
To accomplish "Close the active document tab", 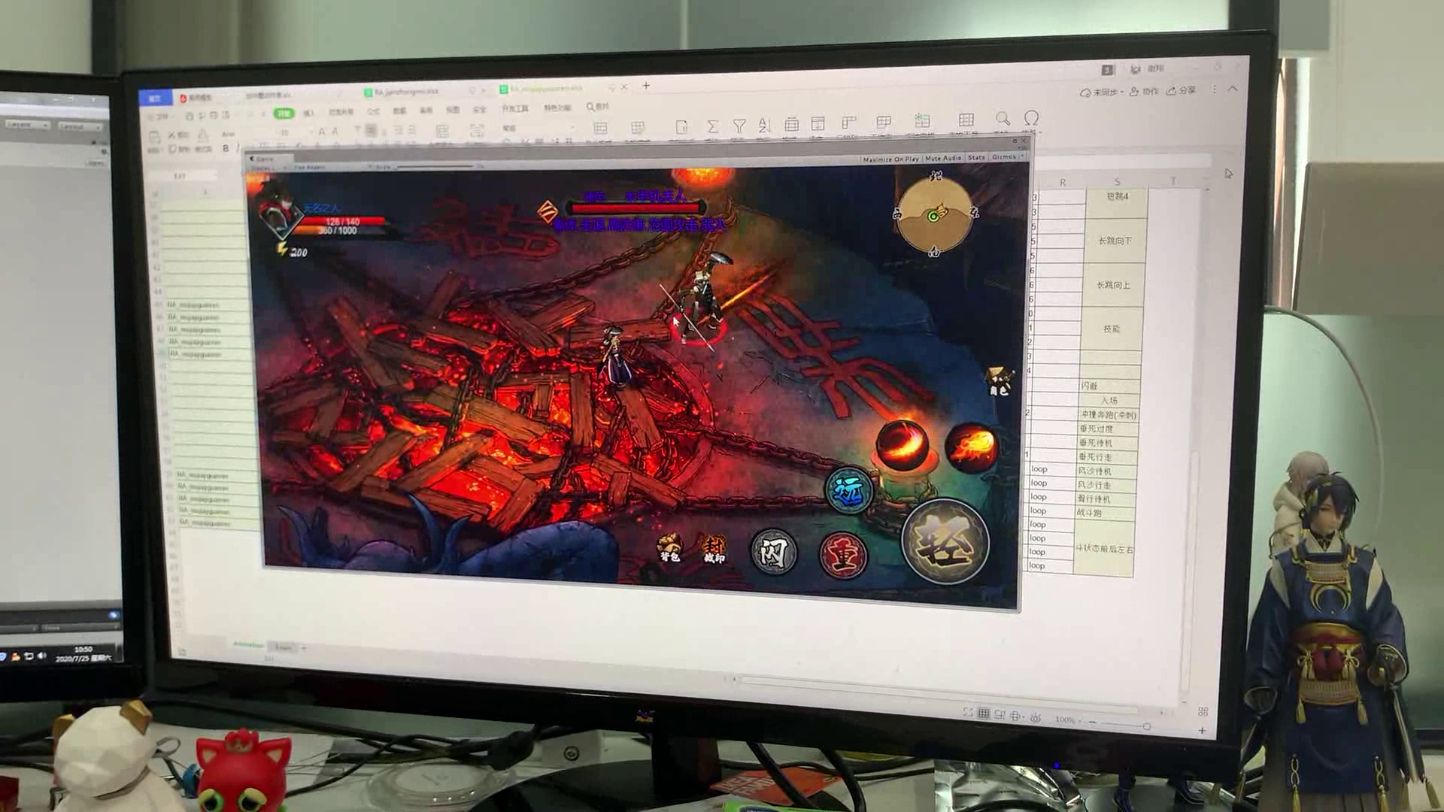I will click(x=624, y=86).
